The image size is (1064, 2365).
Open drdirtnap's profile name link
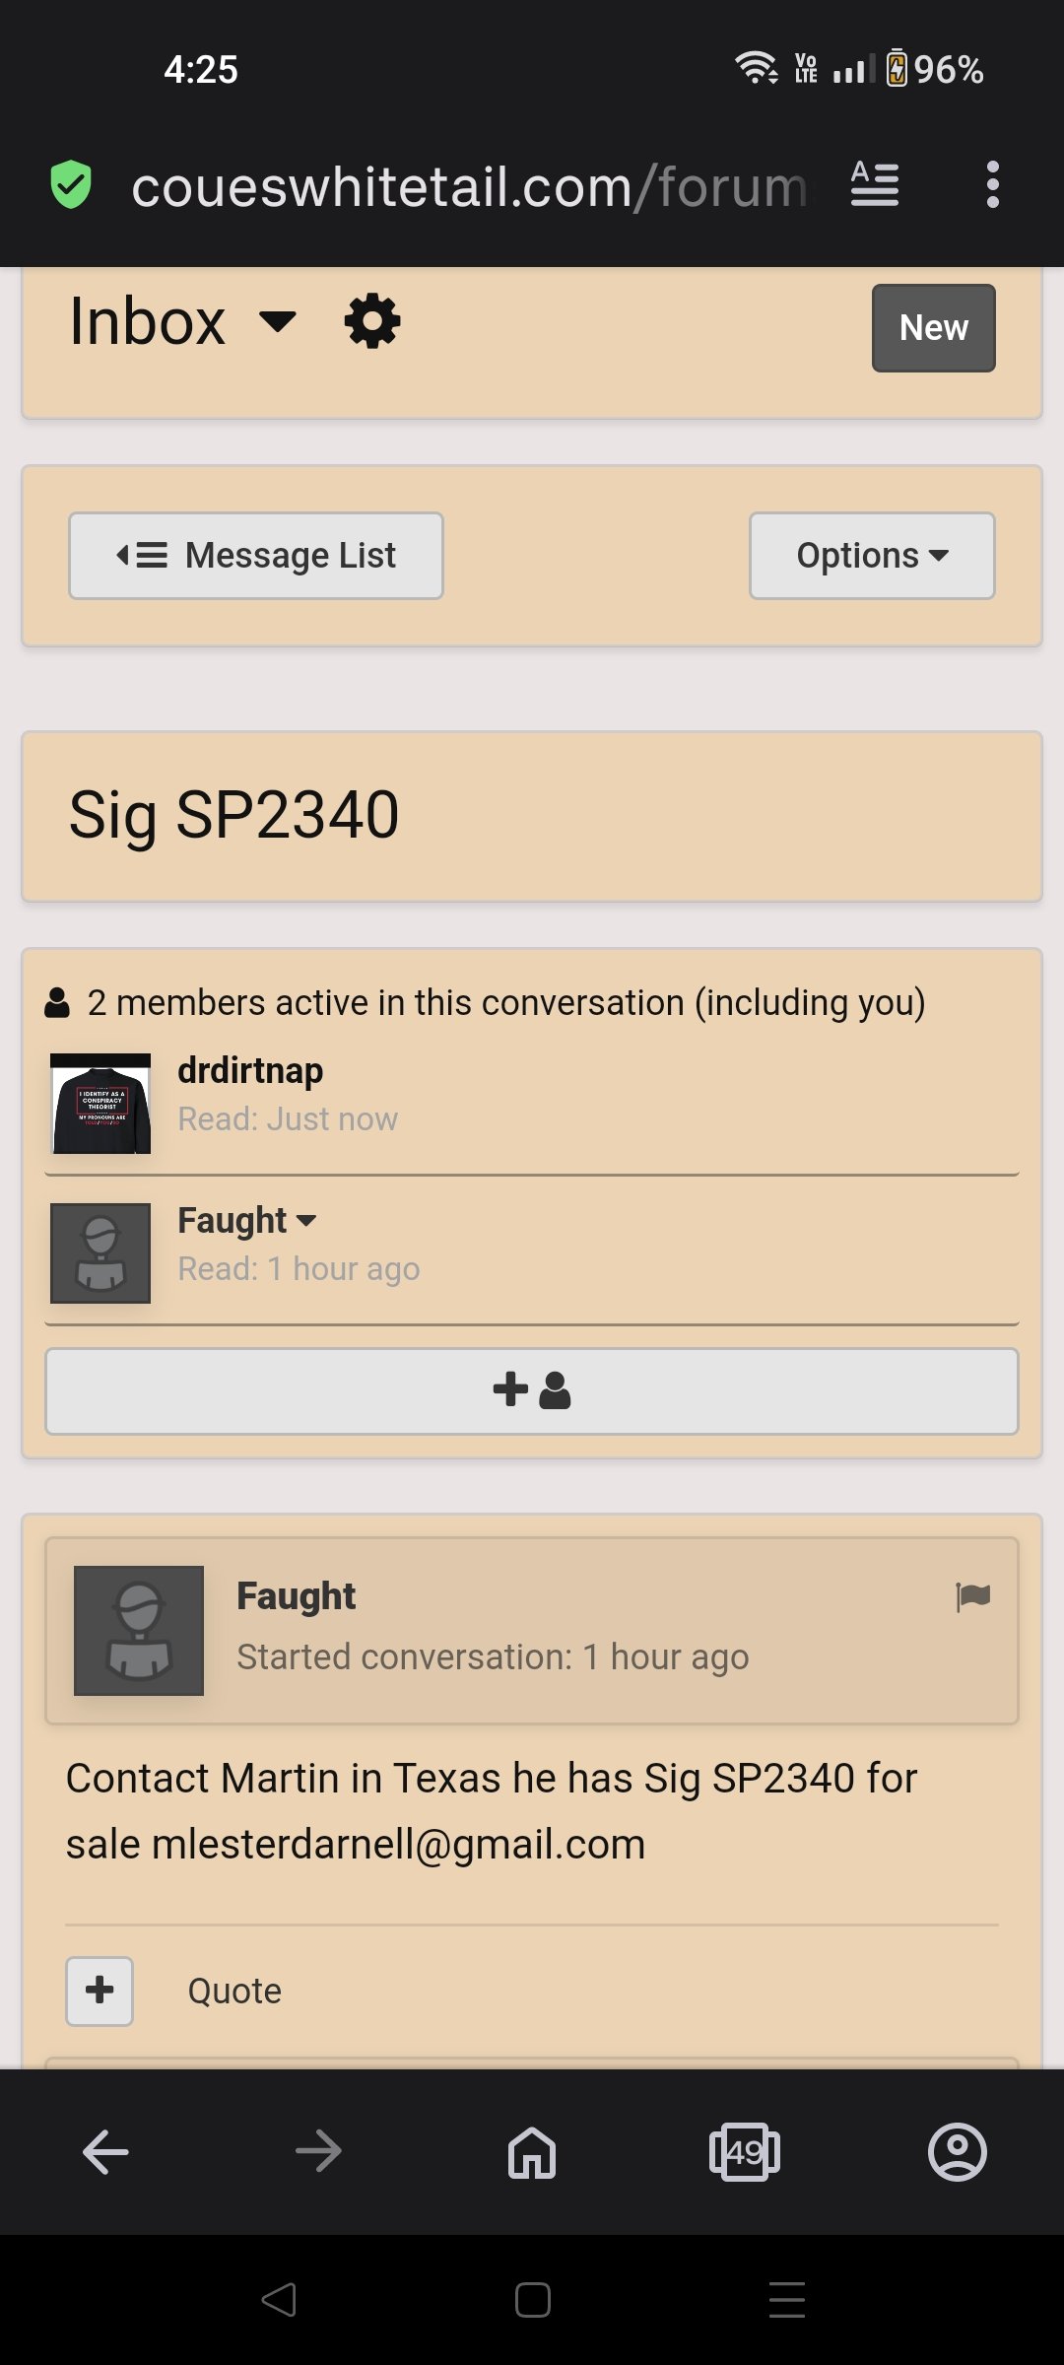[250, 1070]
